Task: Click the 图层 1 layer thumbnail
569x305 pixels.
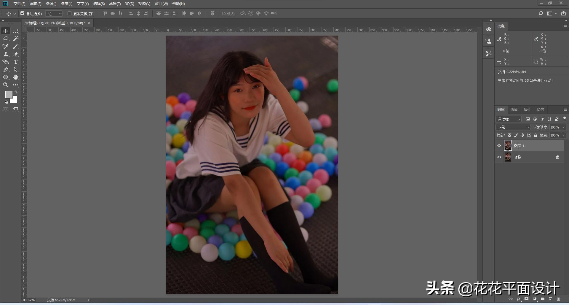Action: click(x=508, y=146)
